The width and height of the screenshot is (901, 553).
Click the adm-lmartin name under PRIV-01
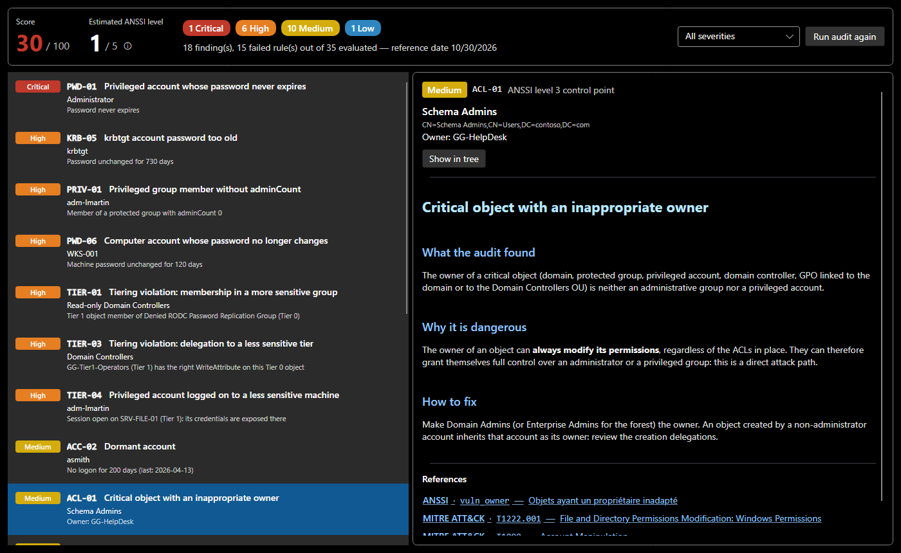pyautogui.click(x=88, y=203)
